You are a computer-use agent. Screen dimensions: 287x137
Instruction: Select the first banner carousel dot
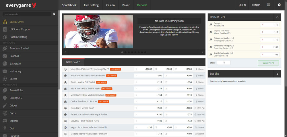pos(122,52)
